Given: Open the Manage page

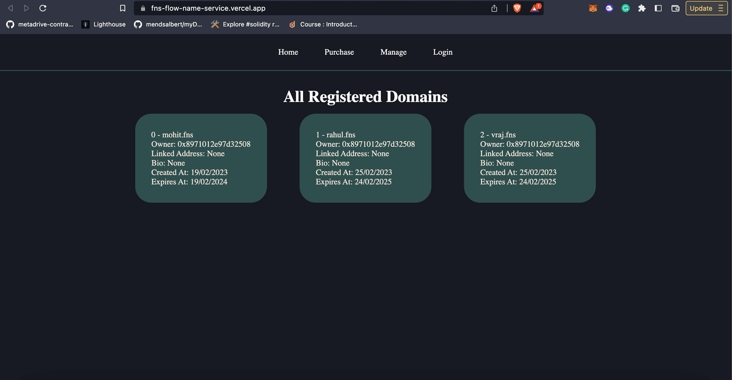Looking at the screenshot, I should pos(393,52).
